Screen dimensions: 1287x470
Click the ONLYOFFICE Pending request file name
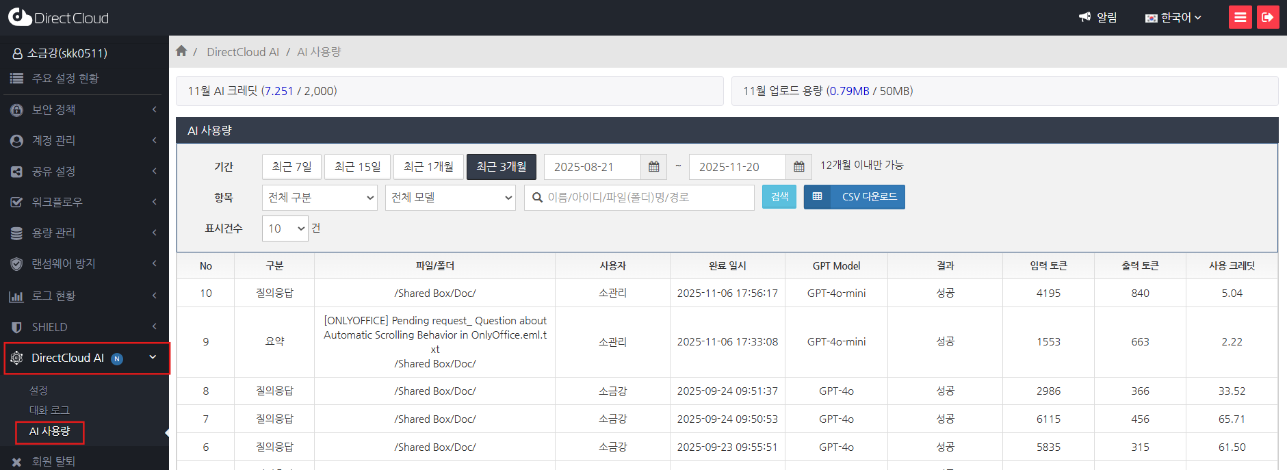(435, 335)
